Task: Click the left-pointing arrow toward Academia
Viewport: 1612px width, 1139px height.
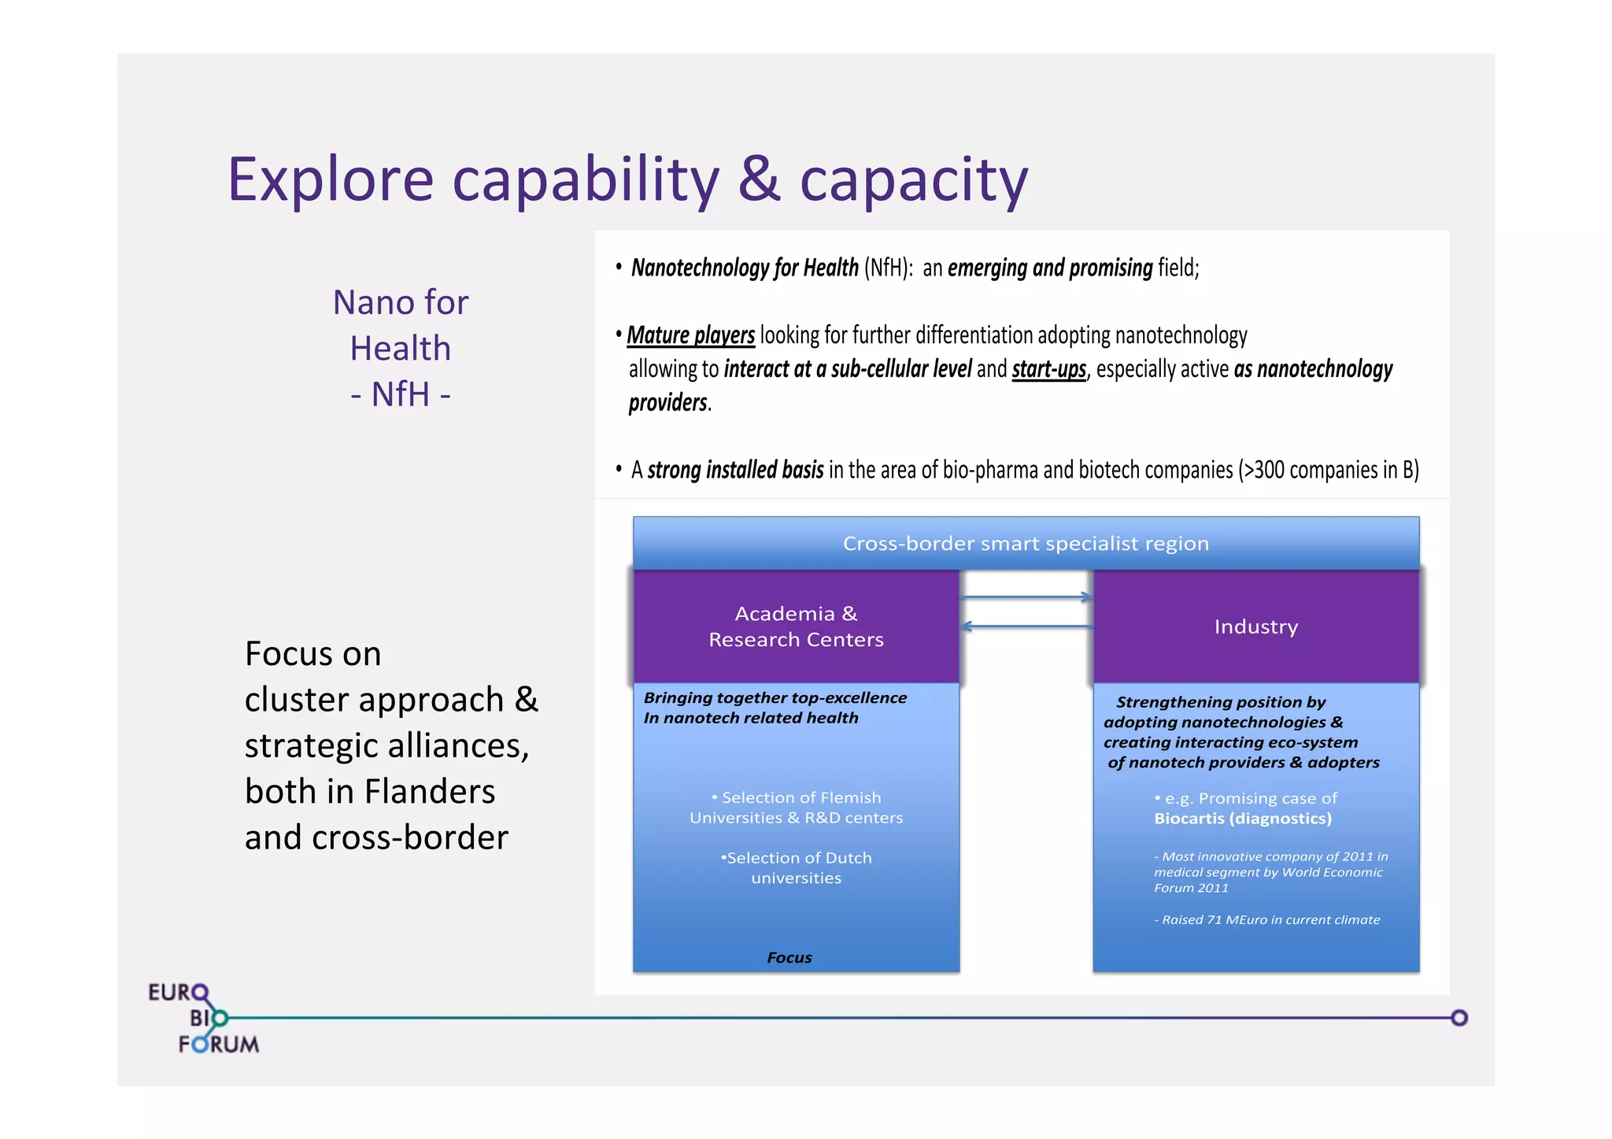Action: (x=1026, y=627)
